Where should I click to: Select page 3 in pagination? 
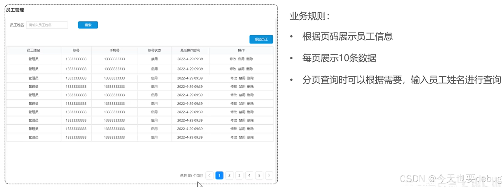pyautogui.click(x=239, y=175)
